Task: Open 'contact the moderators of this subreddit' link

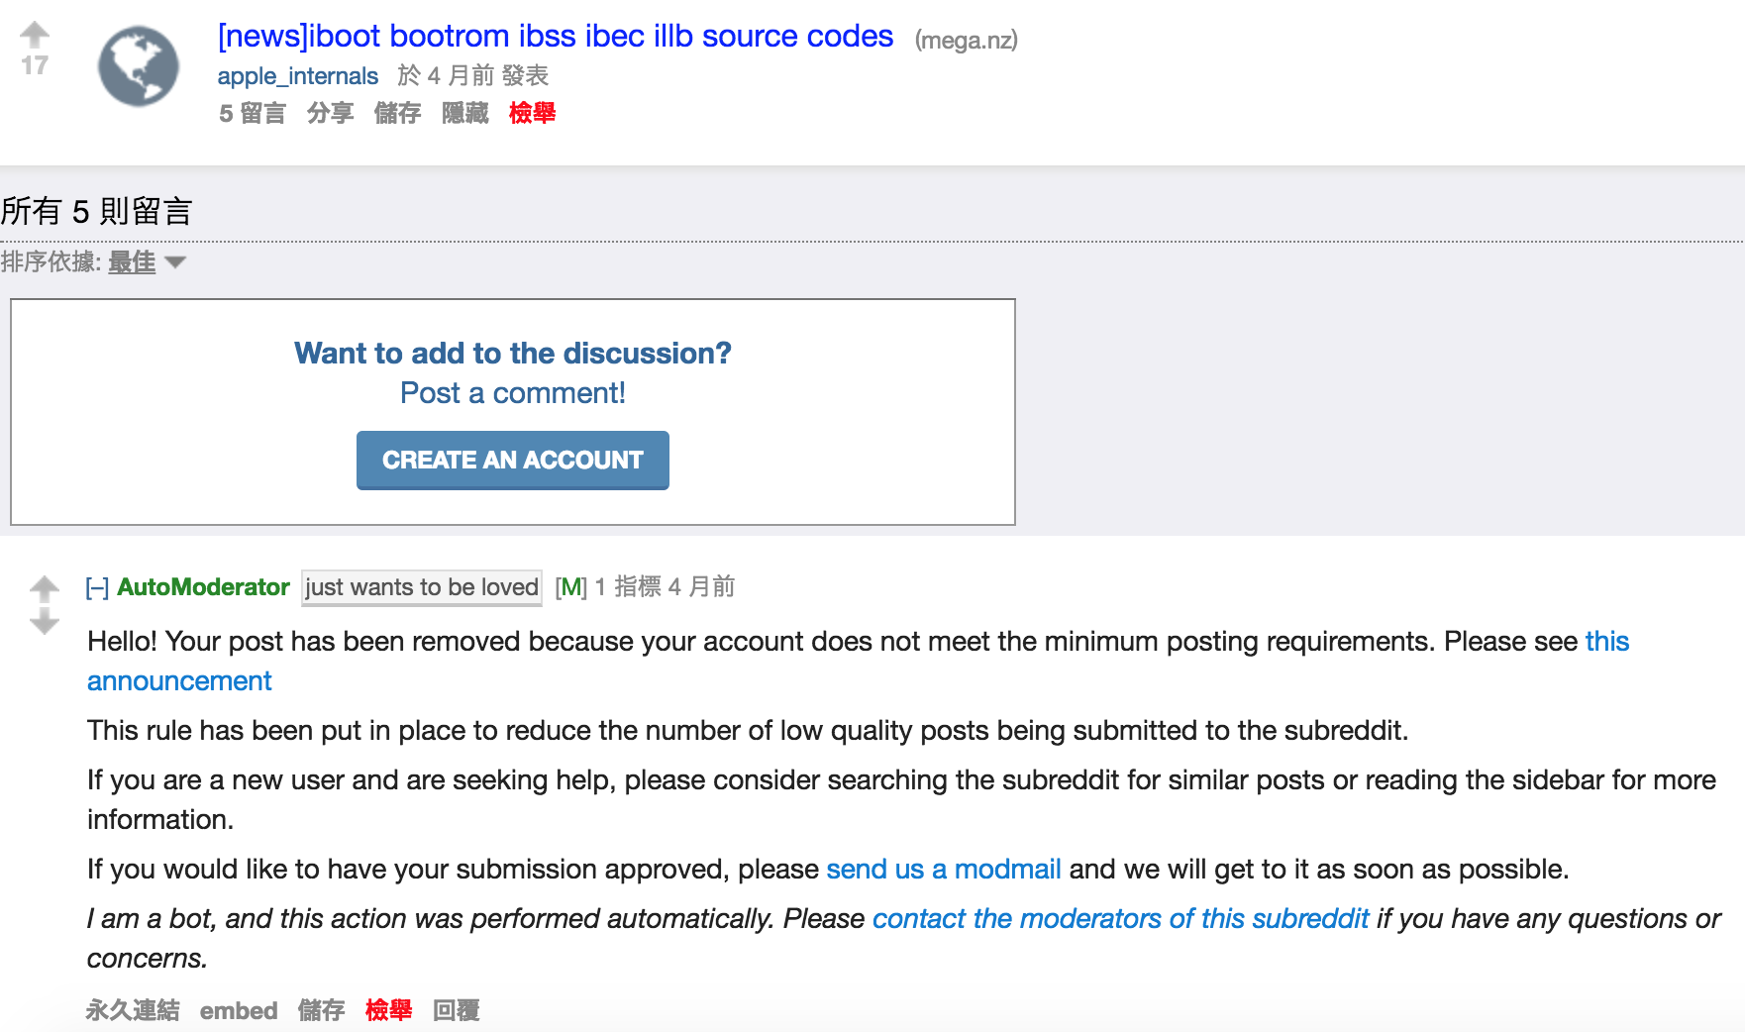Action: [x=1120, y=919]
